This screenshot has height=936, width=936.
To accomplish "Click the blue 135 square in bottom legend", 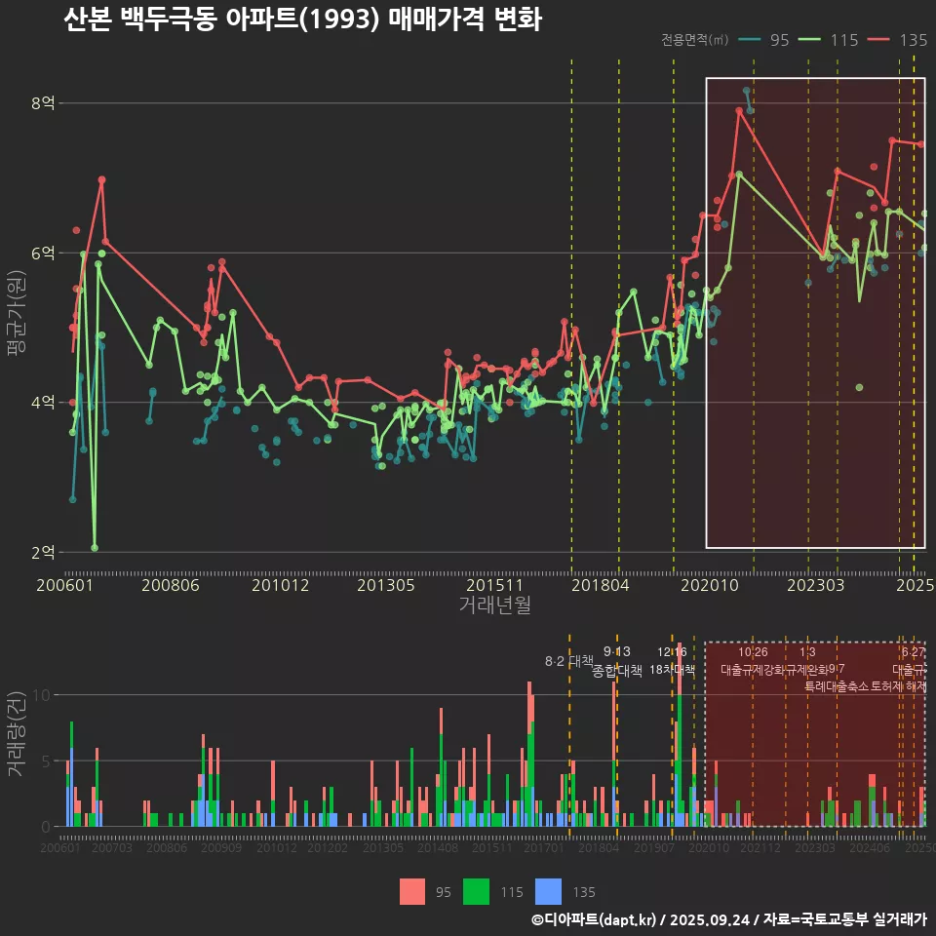I will [x=550, y=891].
